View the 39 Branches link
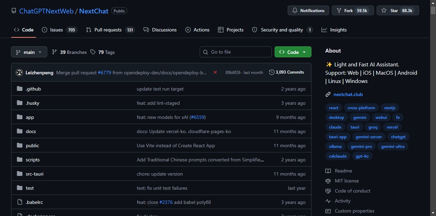This screenshot has height=216, width=436. (69, 52)
